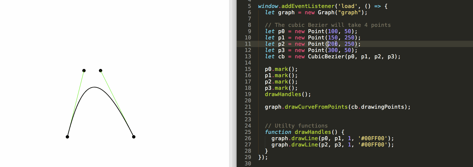
Task: Click the value 150 in the p1 definition
Action: point(333,37)
